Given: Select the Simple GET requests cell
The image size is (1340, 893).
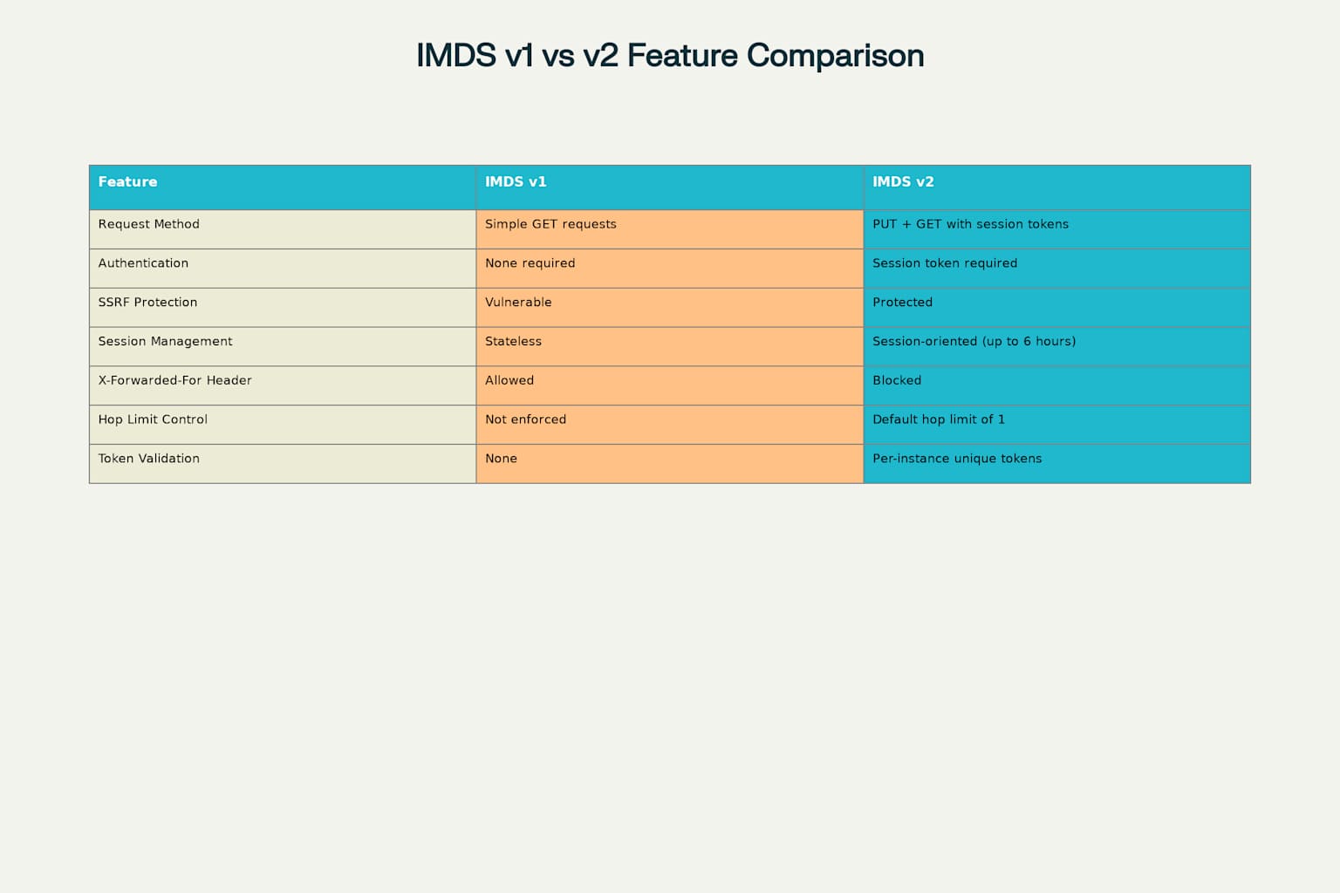Looking at the screenshot, I should coord(670,229).
